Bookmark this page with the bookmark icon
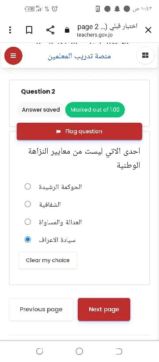Image resolution: width=159 pixels, height=362 pixels. tap(29, 30)
